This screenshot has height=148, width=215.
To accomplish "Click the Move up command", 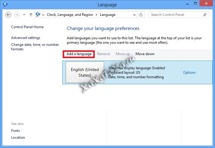I will 123,54.
